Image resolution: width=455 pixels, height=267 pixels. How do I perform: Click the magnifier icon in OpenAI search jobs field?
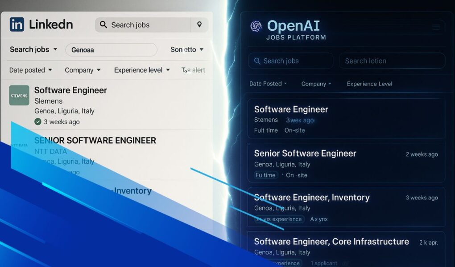(257, 61)
